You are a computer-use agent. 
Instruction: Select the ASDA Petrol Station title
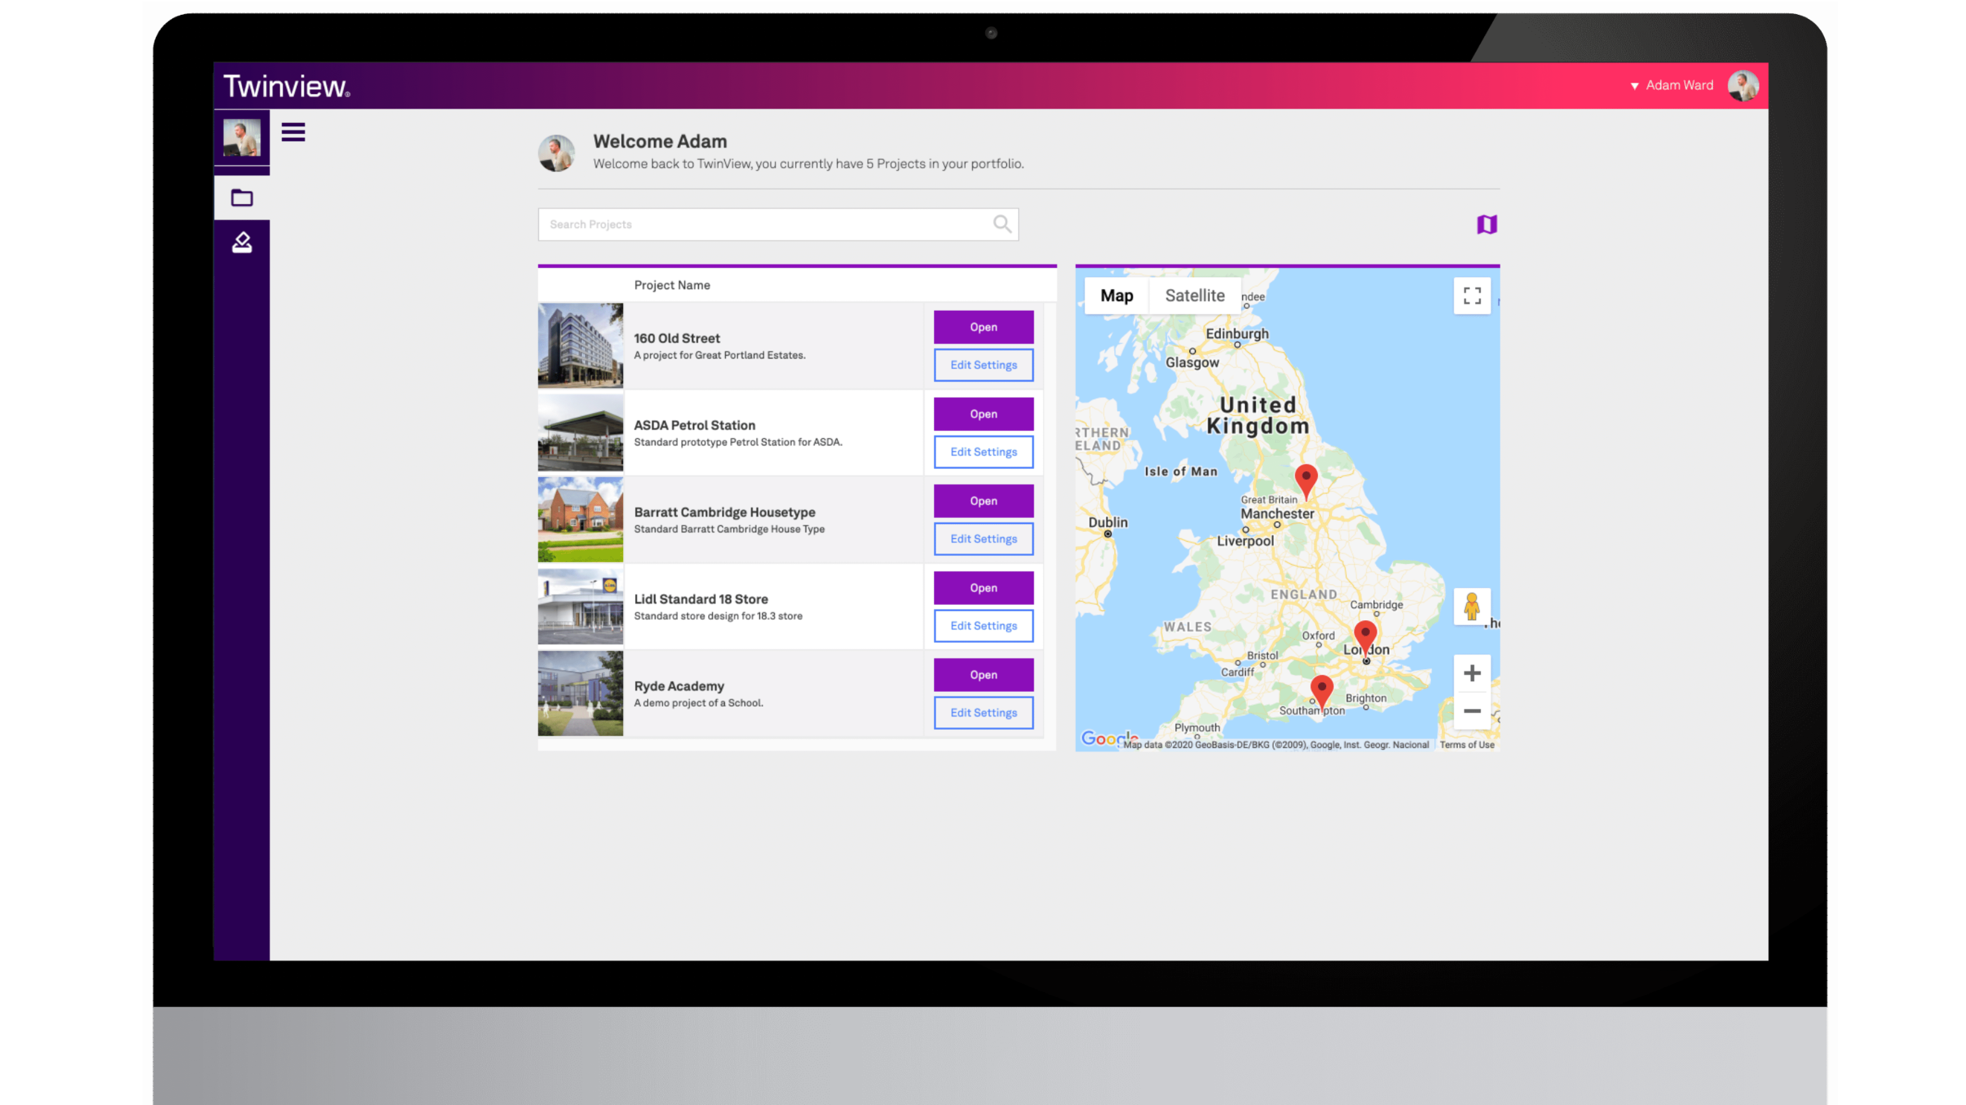(x=694, y=425)
